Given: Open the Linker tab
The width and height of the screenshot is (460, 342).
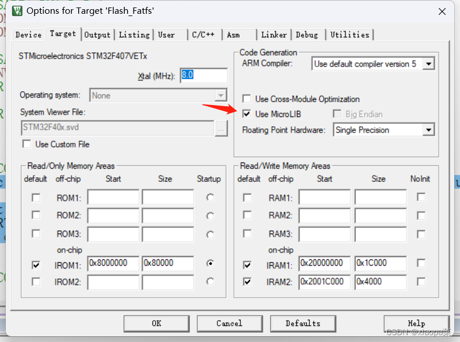Looking at the screenshot, I should coord(274,35).
